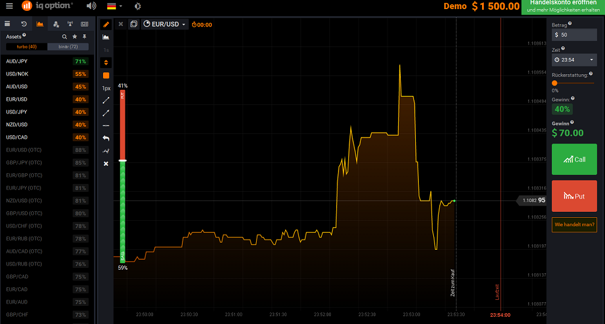
Task: Open the video/film strip sidebar icon
Action: pos(84,24)
